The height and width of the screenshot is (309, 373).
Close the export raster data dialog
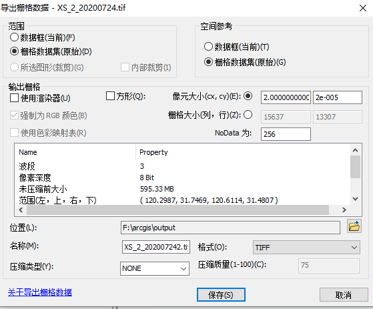pyautogui.click(x=363, y=8)
